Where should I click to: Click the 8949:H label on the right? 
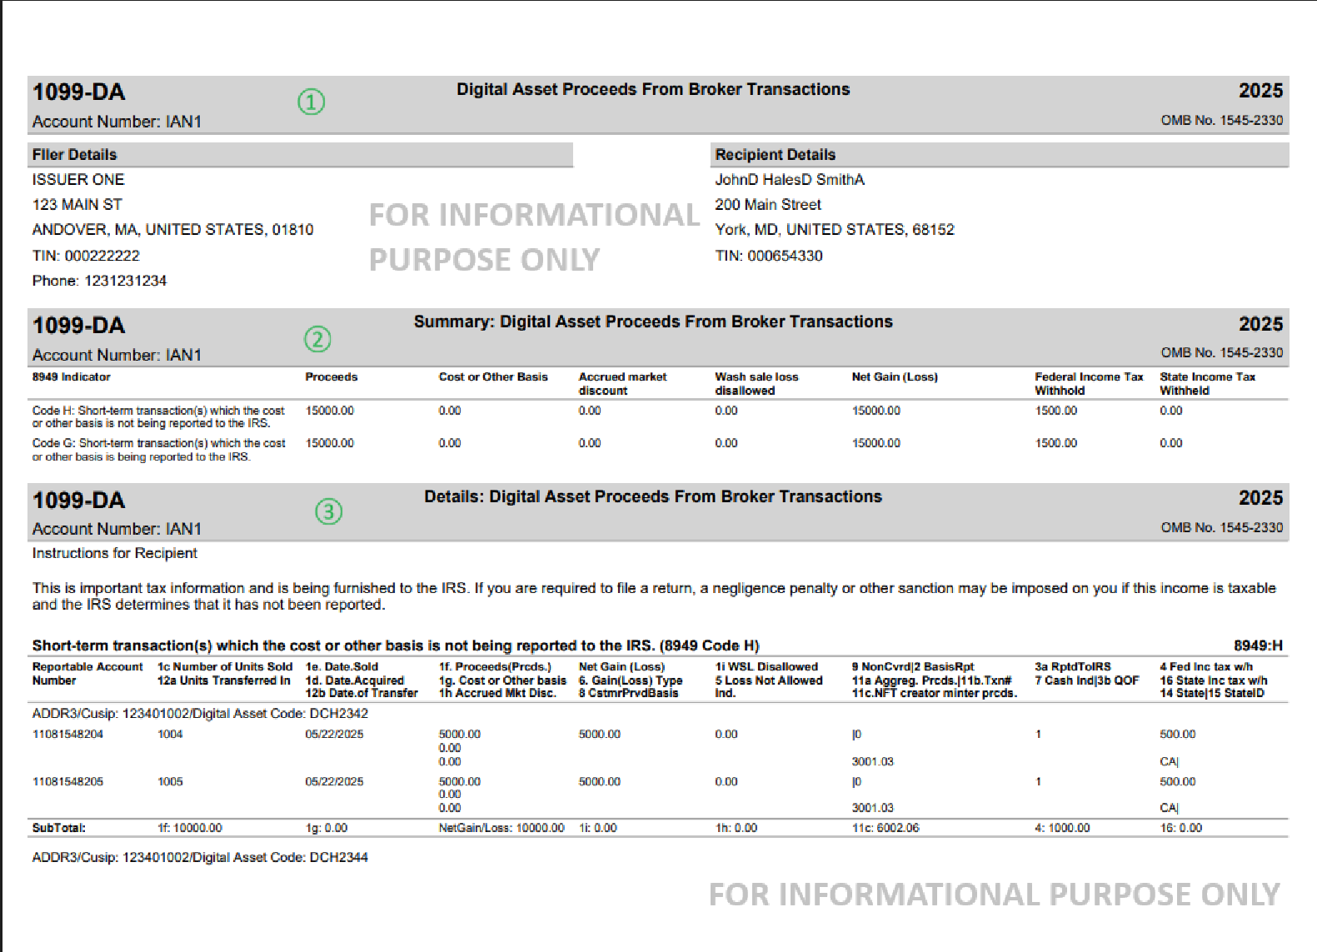[x=1258, y=645]
